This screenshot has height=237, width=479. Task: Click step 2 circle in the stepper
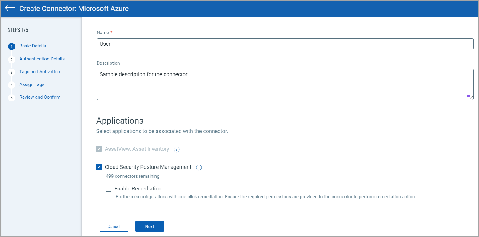coord(12,60)
